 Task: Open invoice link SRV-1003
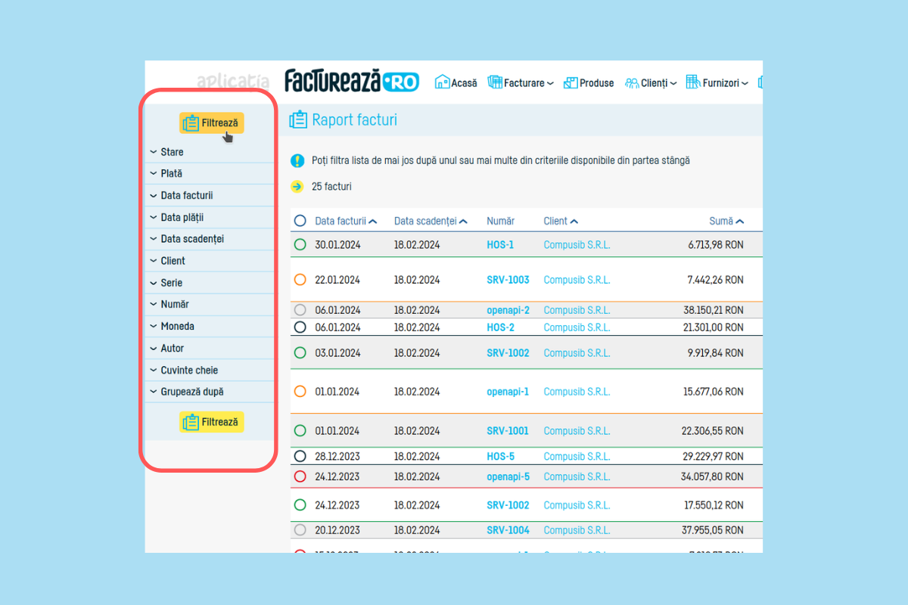click(x=508, y=280)
